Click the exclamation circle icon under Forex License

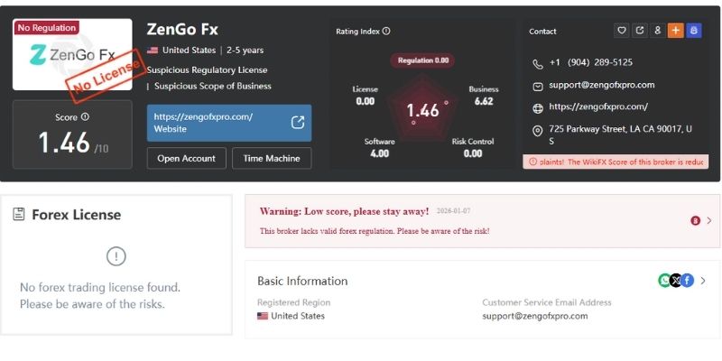tap(116, 256)
